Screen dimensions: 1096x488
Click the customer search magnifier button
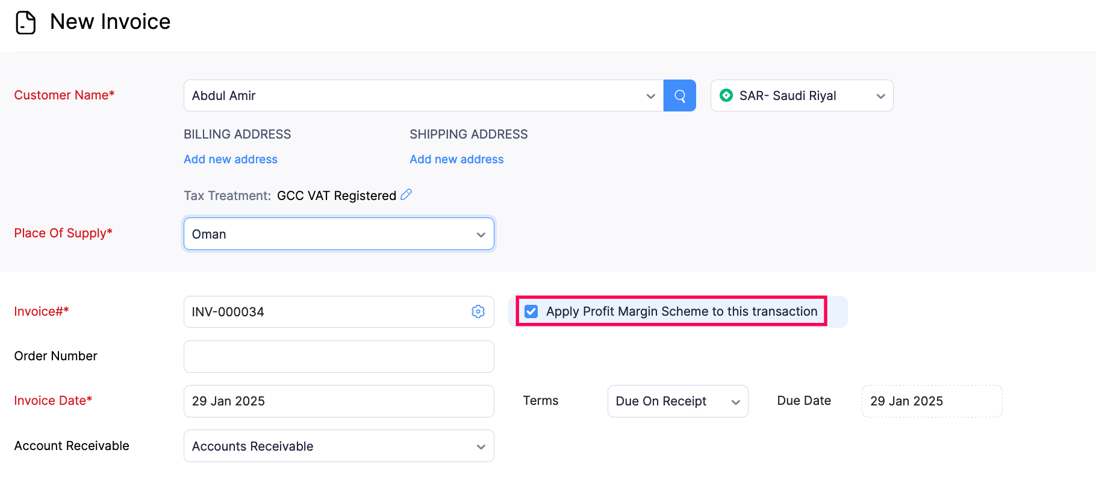pos(679,96)
